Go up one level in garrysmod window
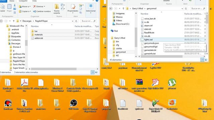Screen dimensions: 214x120 (123, 8)
